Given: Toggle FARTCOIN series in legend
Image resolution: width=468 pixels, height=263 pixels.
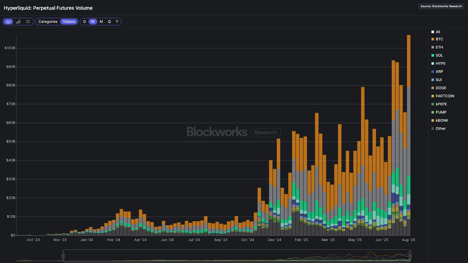Looking at the screenshot, I should coord(443,96).
